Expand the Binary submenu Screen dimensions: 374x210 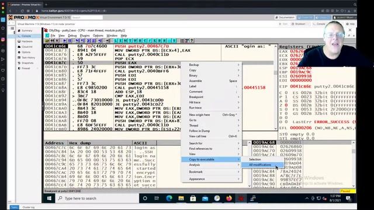pyautogui.click(x=212, y=75)
